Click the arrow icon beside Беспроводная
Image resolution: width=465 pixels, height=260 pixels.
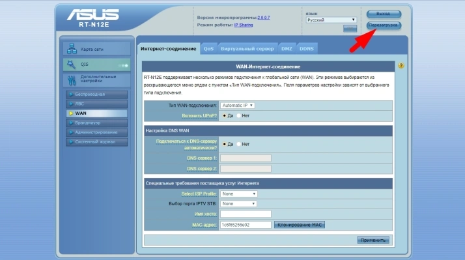point(71,94)
